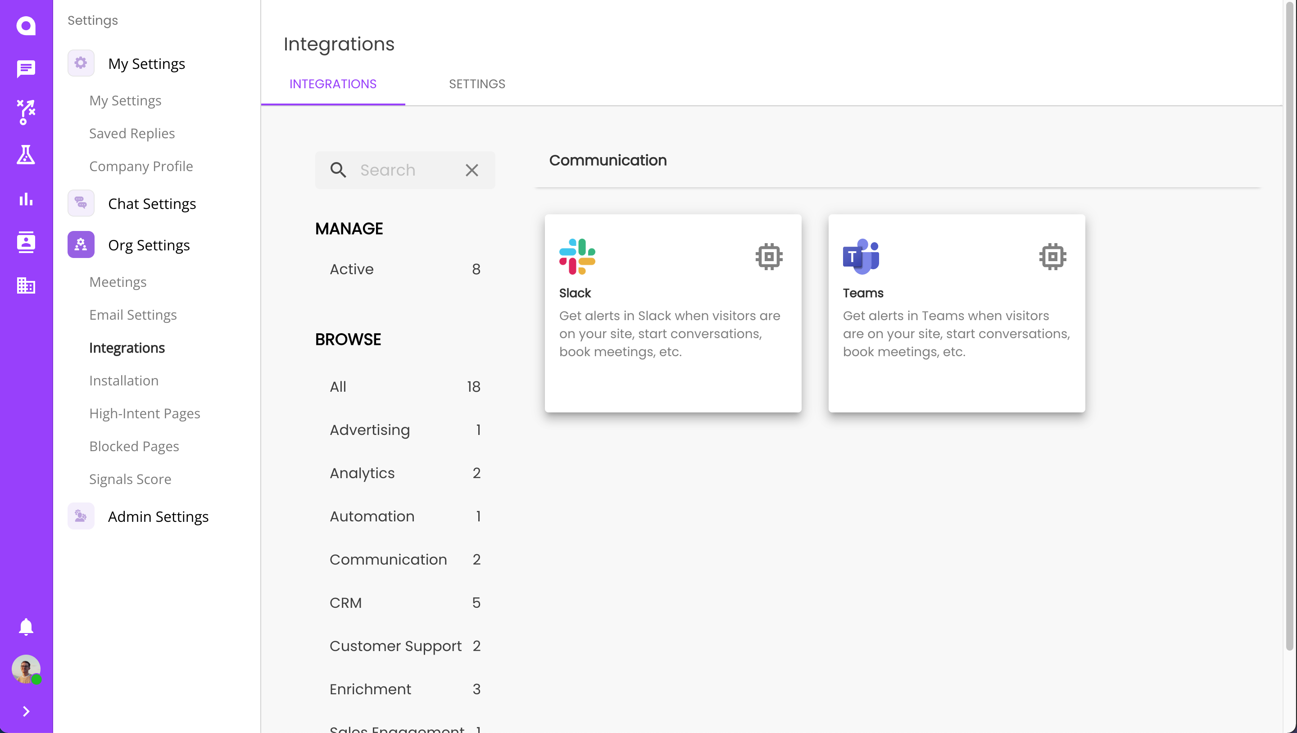This screenshot has height=733, width=1297.
Task: Switch to the INTEGRATIONS tab
Action: [333, 84]
